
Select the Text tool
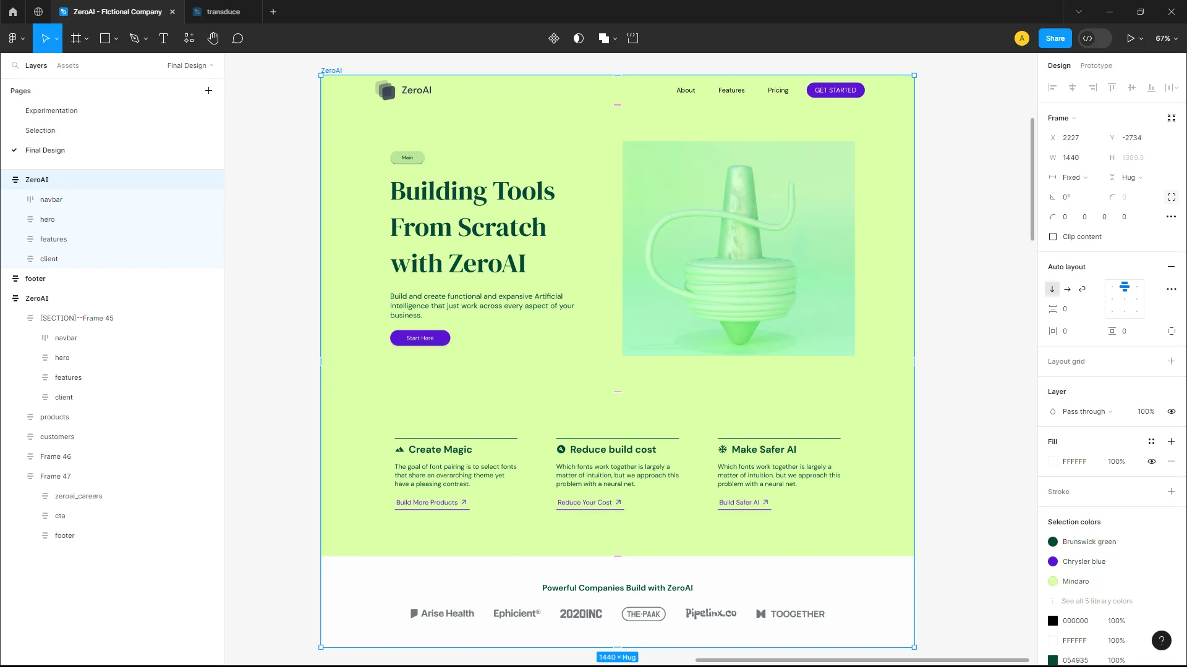tap(163, 38)
